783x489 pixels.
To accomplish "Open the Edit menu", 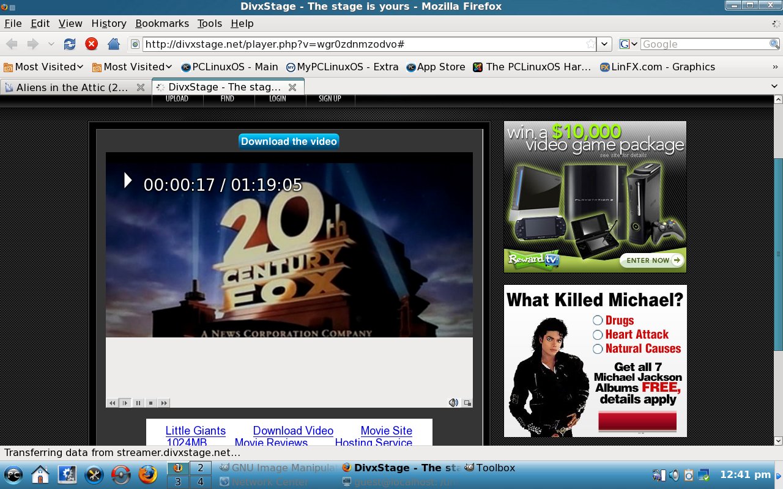I will pos(40,23).
